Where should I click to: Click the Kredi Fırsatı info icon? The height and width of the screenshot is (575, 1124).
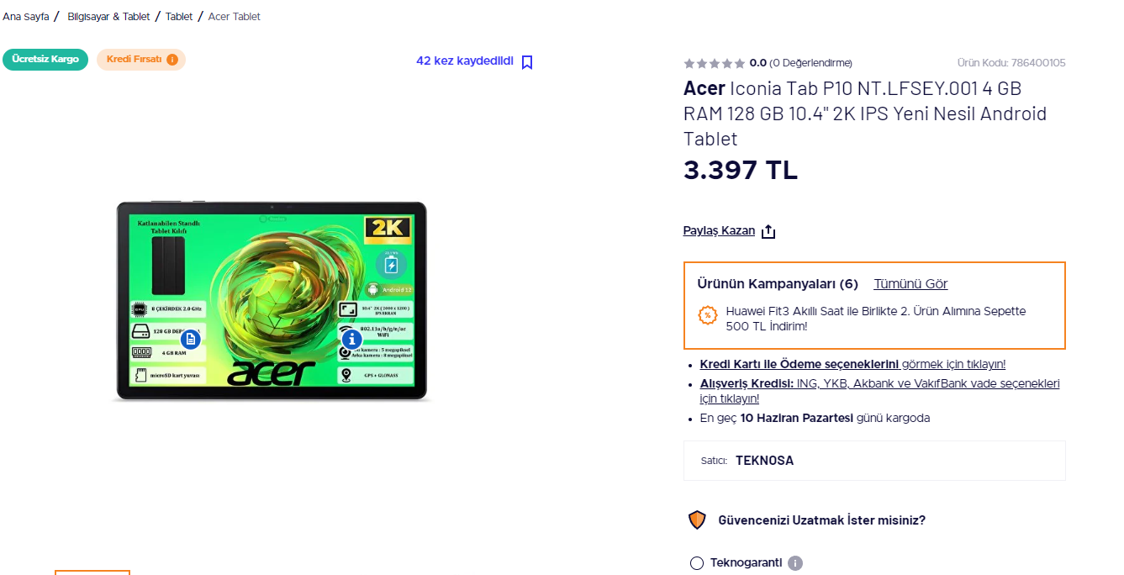[x=172, y=60]
